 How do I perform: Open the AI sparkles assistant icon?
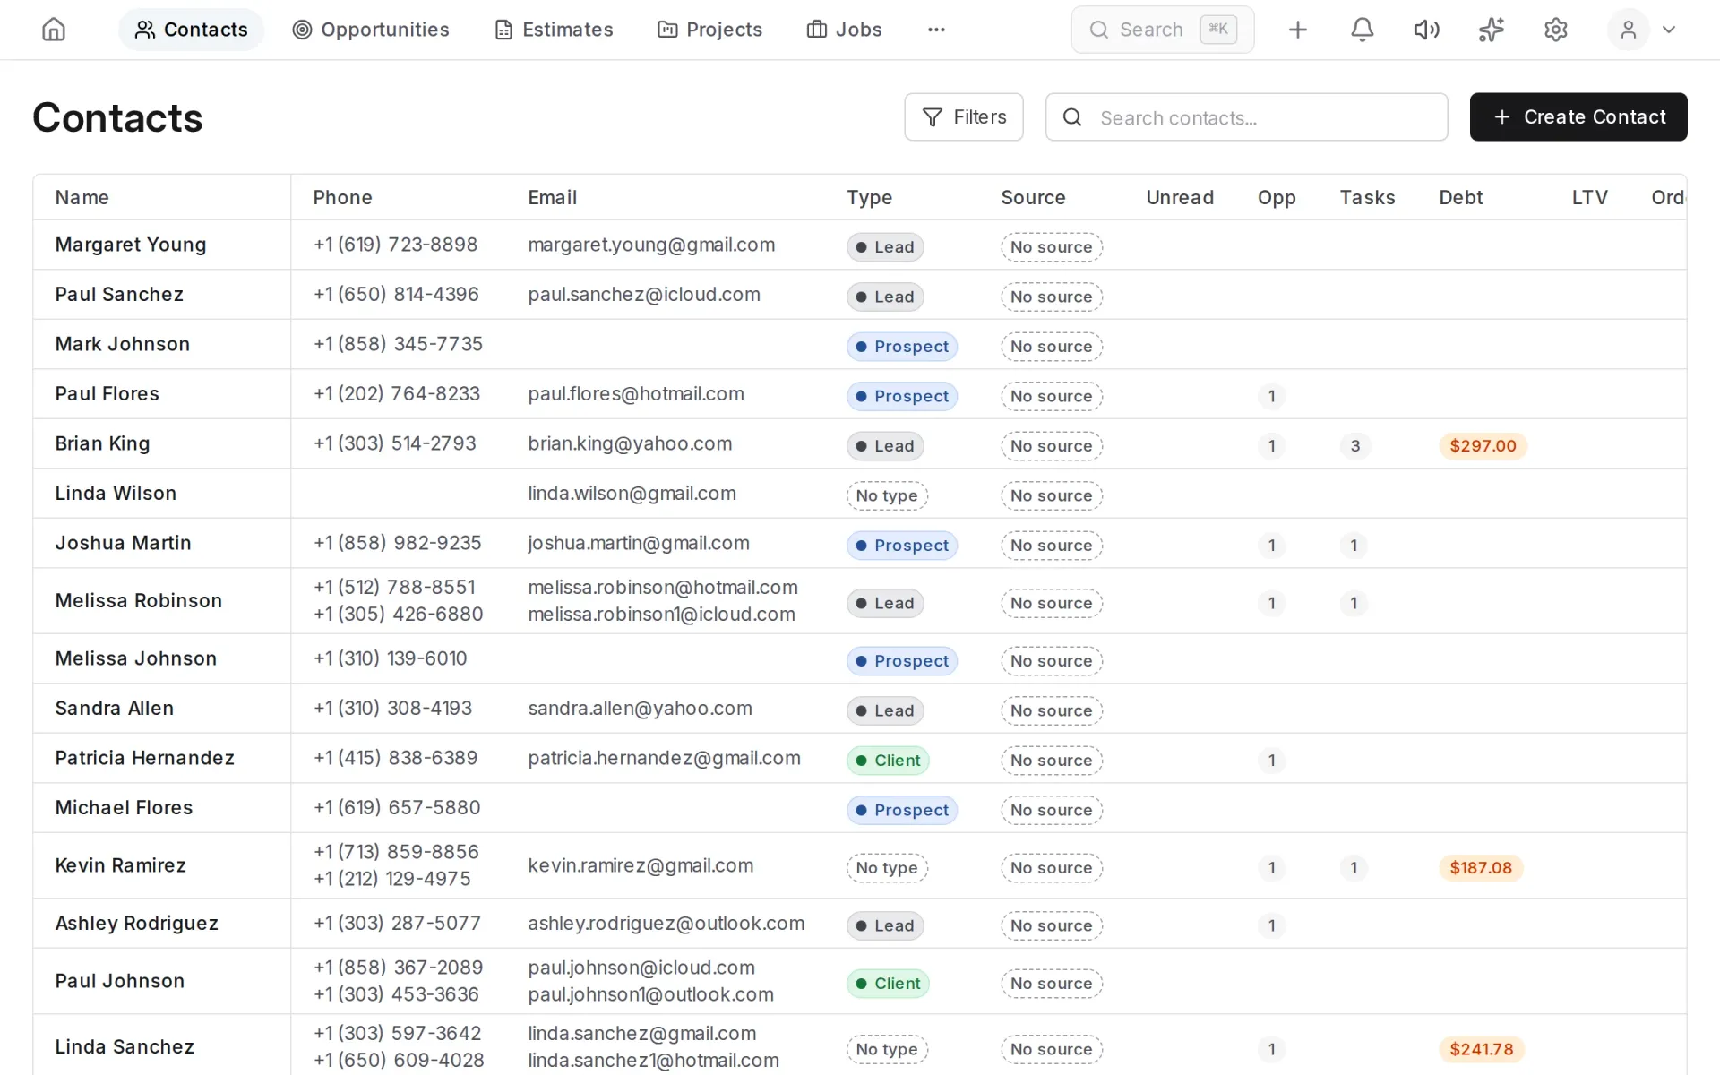click(x=1491, y=30)
